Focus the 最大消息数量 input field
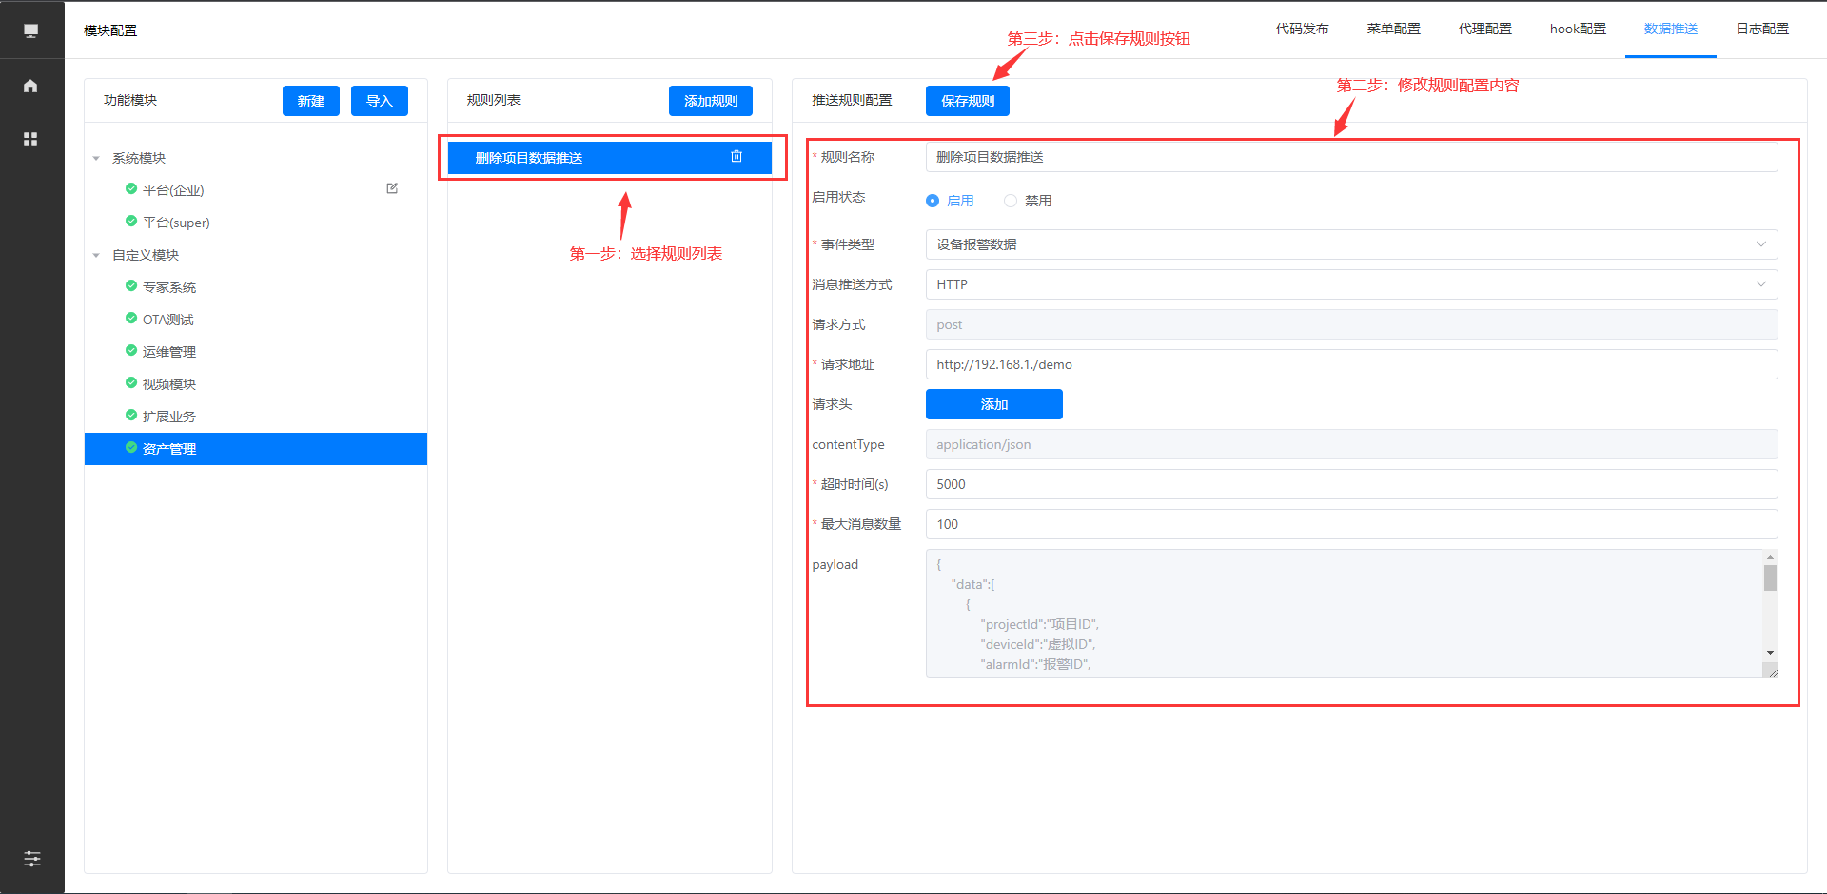The width and height of the screenshot is (1827, 894). 1351,524
